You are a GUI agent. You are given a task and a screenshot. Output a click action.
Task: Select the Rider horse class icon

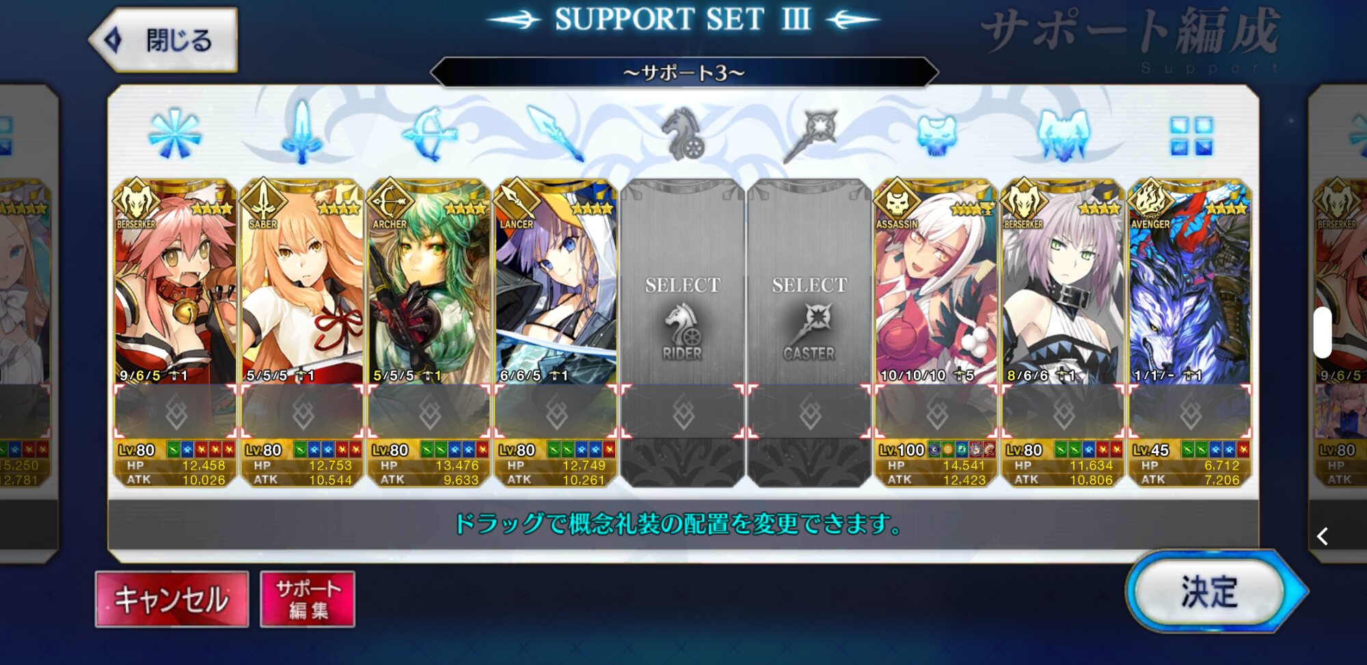pyautogui.click(x=682, y=134)
